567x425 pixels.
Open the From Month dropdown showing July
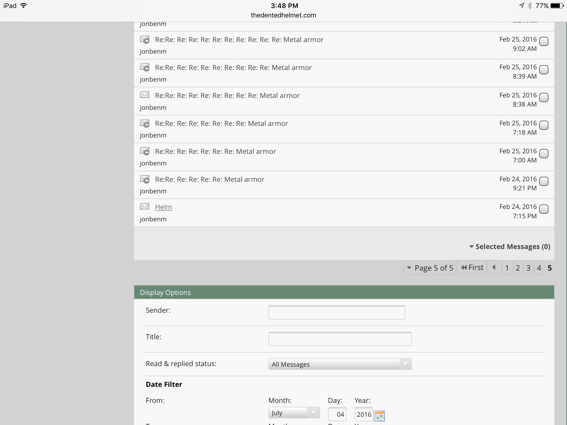pyautogui.click(x=294, y=413)
